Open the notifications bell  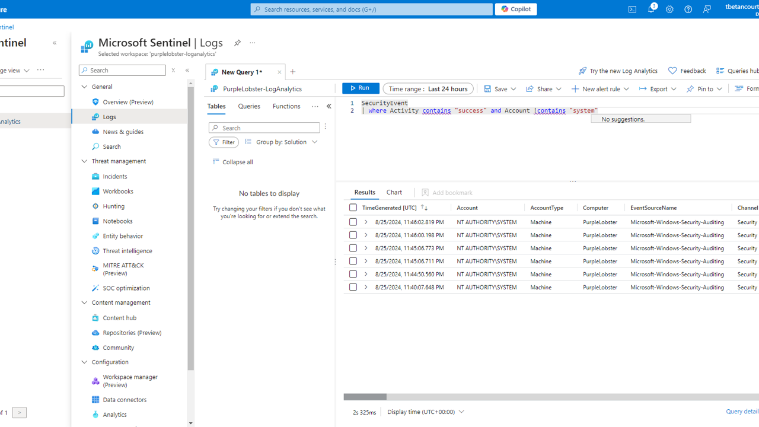click(651, 9)
